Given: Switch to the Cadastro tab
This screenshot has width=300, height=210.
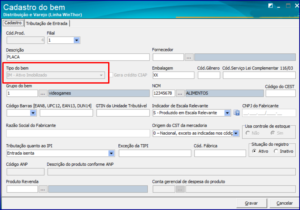Looking at the screenshot, I should click(13, 23).
